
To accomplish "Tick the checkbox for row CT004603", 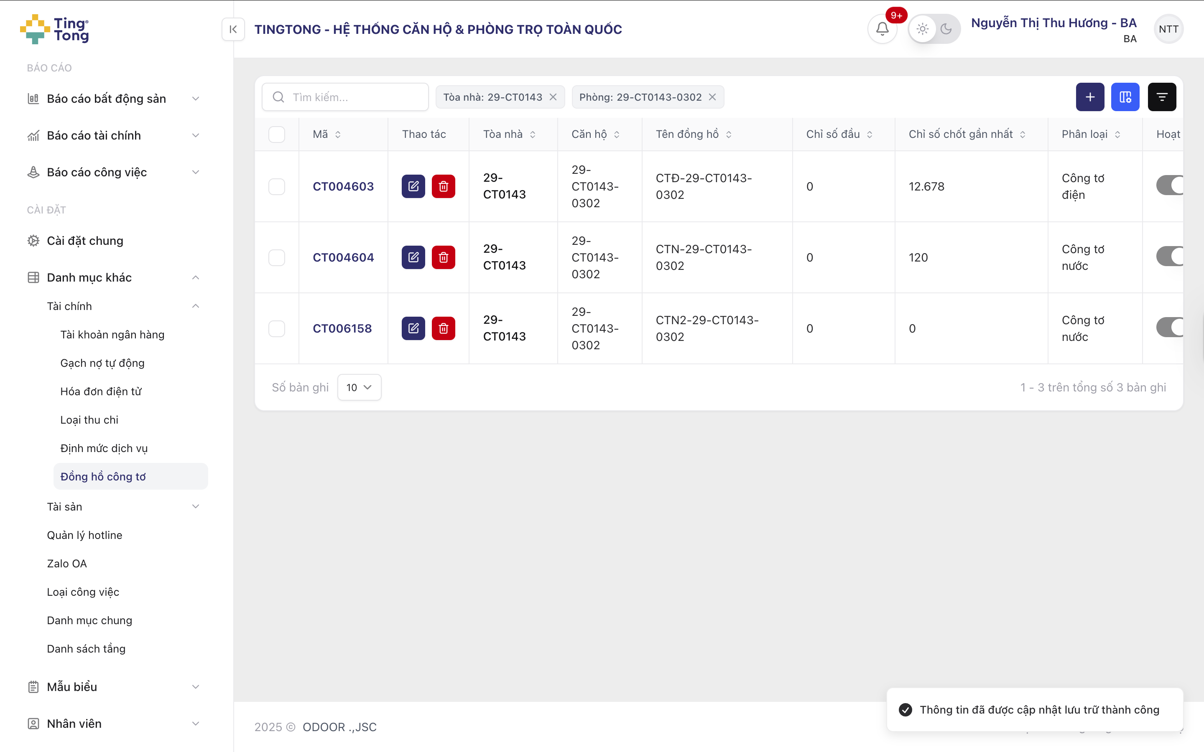I will (277, 186).
